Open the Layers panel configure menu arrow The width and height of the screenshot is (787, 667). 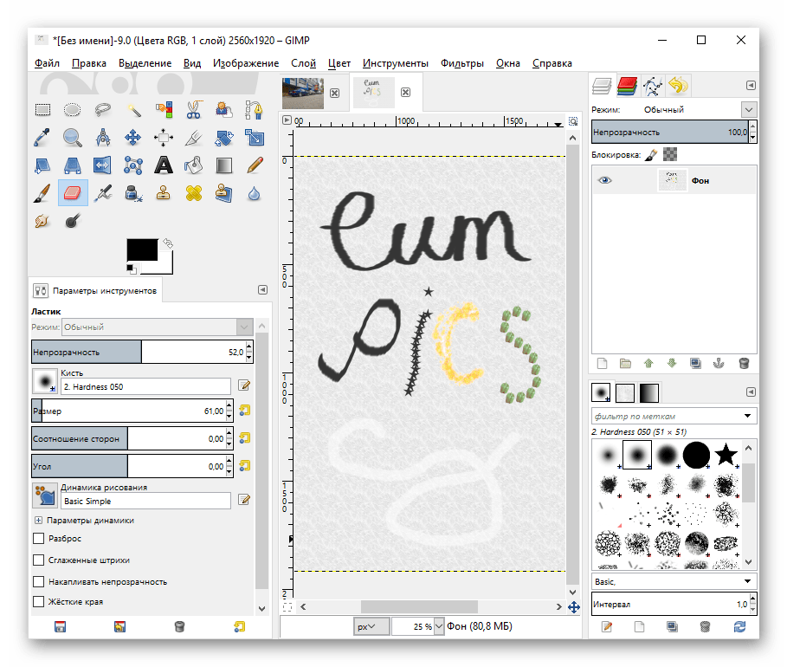(x=751, y=86)
